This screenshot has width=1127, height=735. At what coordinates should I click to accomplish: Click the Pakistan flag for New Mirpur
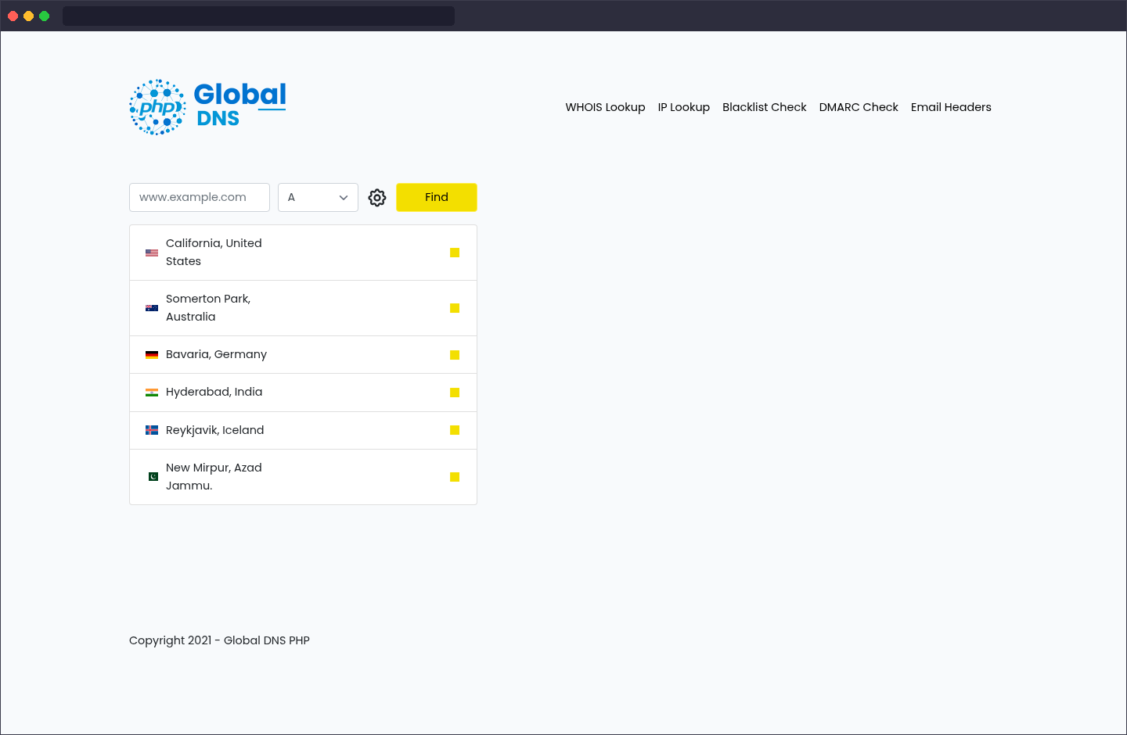click(153, 476)
